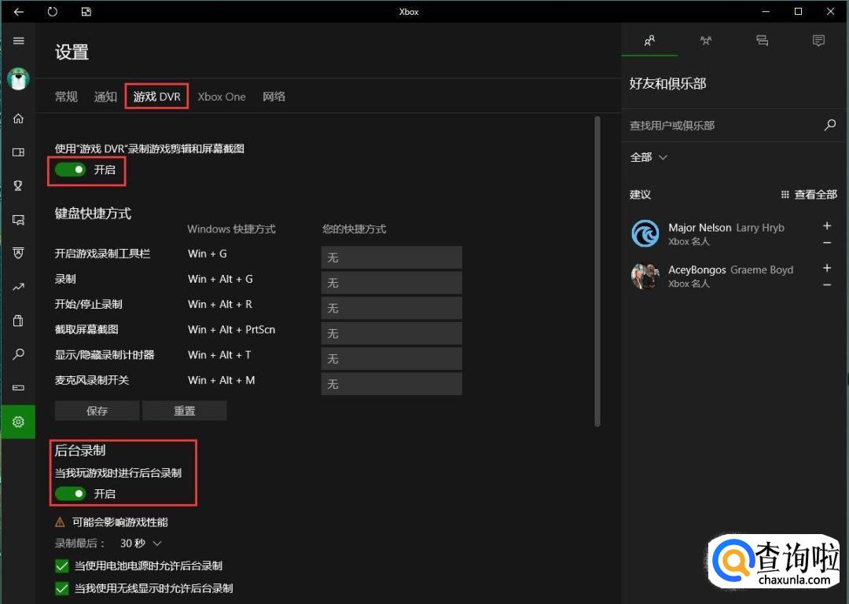Open My games icon in sidebar
This screenshot has height=604, width=849.
pos(18,152)
